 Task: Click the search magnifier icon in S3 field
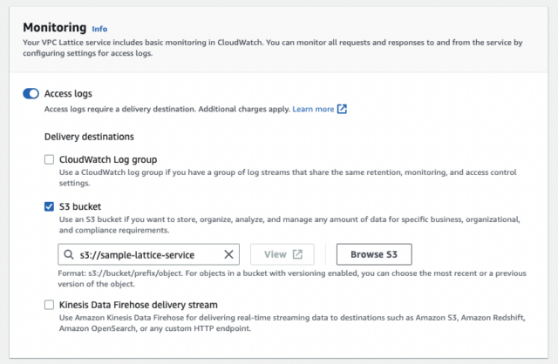point(69,254)
